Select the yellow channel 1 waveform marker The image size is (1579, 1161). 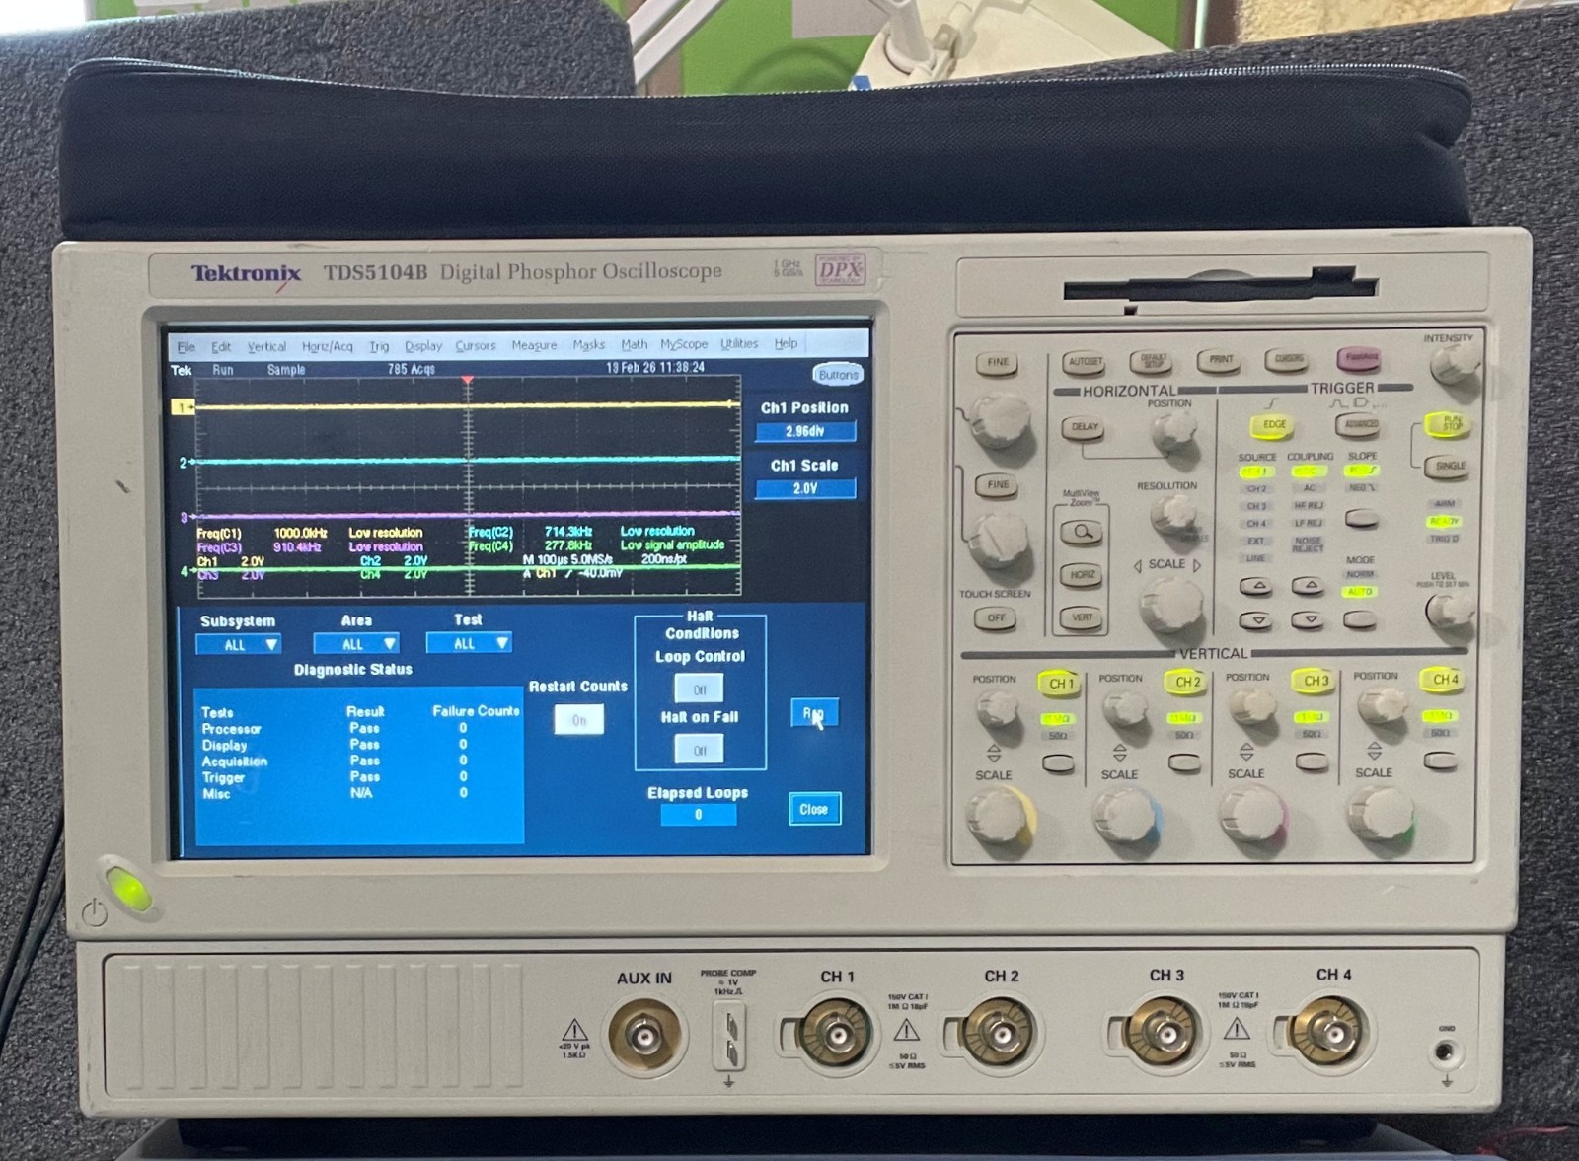[x=183, y=407]
